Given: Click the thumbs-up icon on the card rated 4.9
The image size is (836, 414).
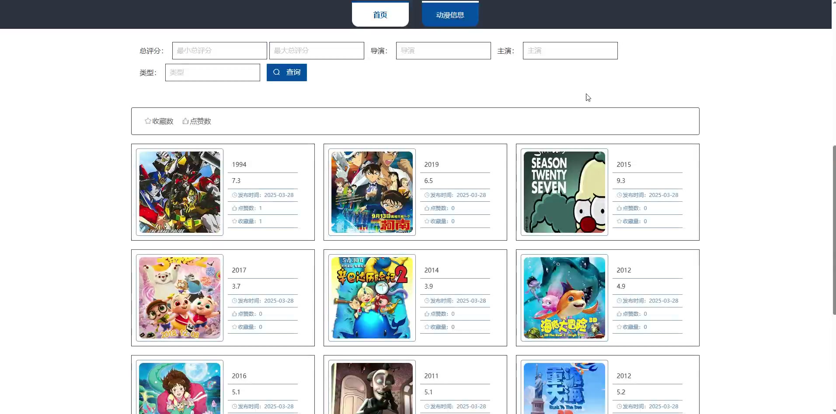Looking at the screenshot, I should (x=619, y=314).
